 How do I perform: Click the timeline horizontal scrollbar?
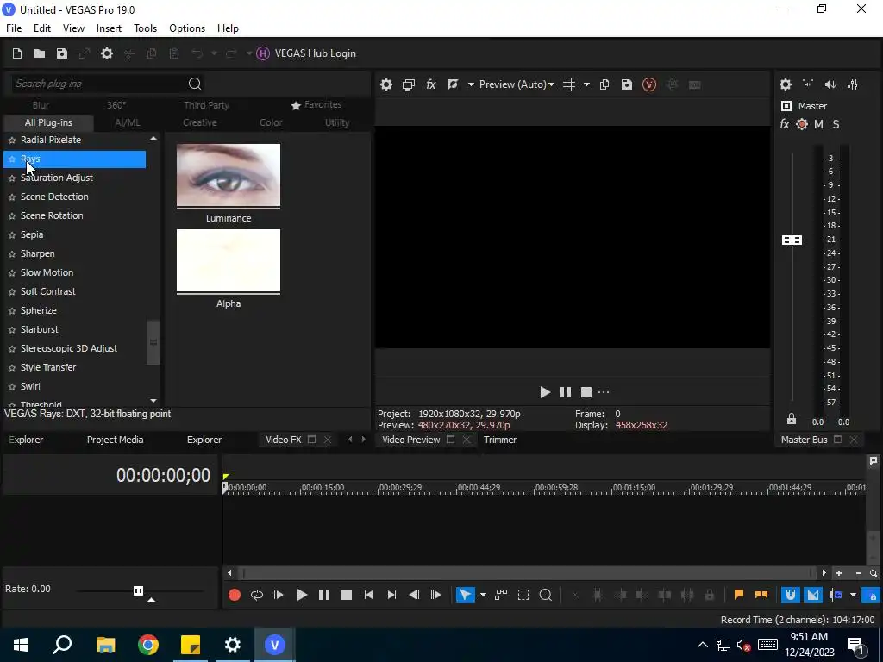click(x=529, y=573)
